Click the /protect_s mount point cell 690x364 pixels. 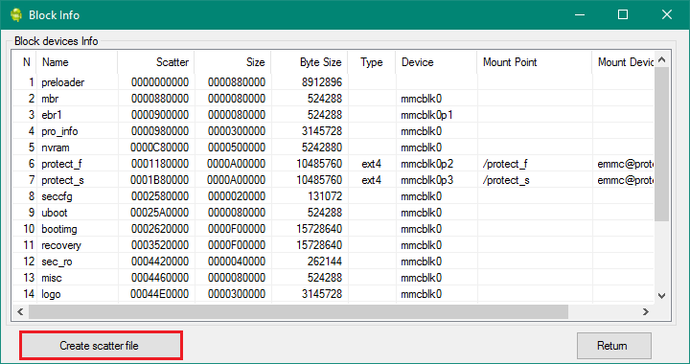pyautogui.click(x=506, y=180)
